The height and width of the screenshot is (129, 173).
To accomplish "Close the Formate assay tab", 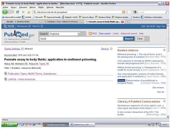I will click(x=122, y=22).
